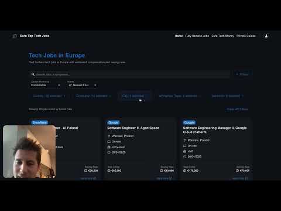Open the Private Guides nav link
Viewport: 281px width, 211px height.
click(246, 36)
